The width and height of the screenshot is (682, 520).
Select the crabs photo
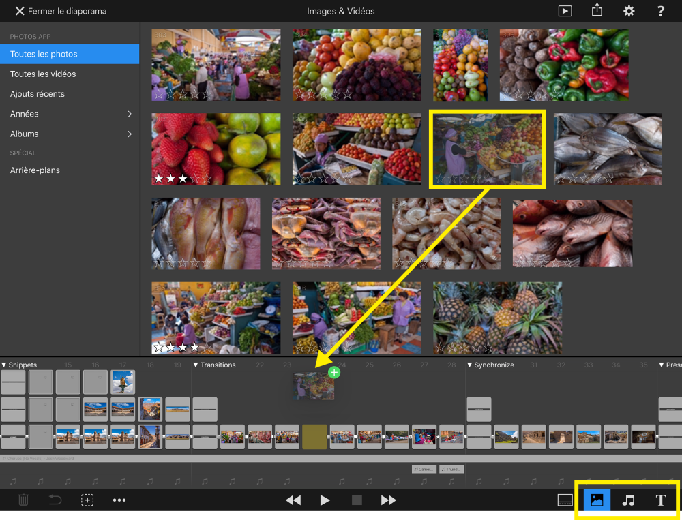point(326,234)
